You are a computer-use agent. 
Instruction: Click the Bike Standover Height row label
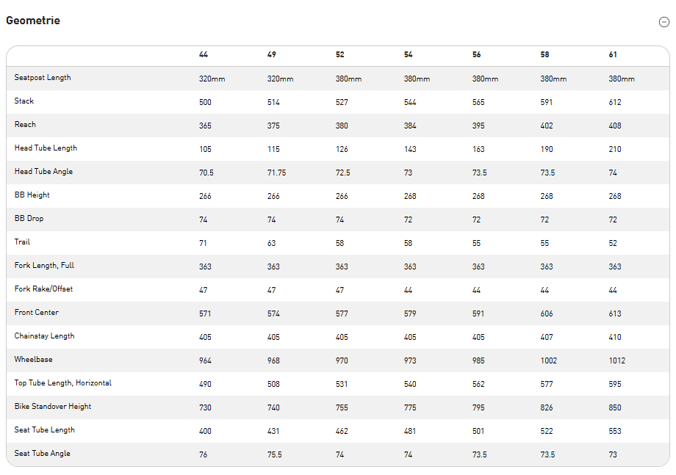pyautogui.click(x=53, y=407)
